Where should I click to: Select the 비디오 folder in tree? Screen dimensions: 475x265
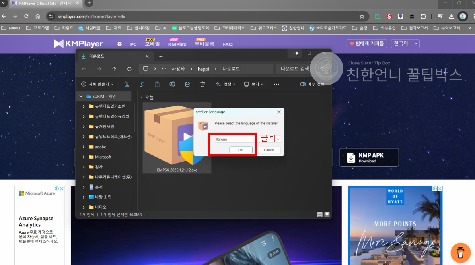pos(97,207)
